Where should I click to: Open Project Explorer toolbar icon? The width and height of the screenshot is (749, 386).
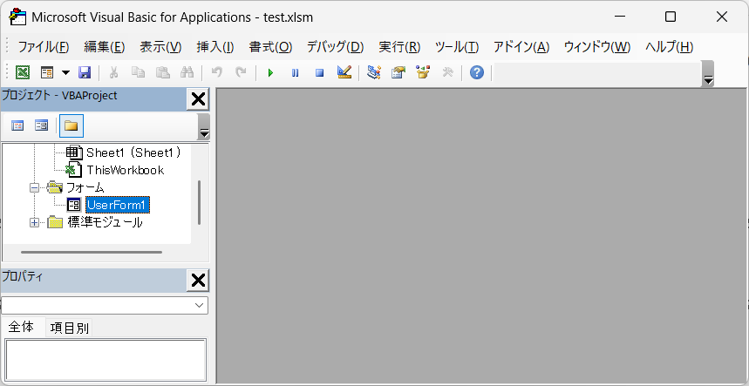(x=374, y=72)
